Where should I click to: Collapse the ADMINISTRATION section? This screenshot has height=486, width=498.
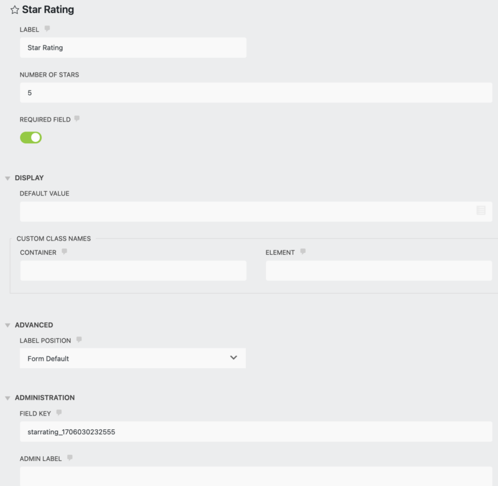pos(7,398)
